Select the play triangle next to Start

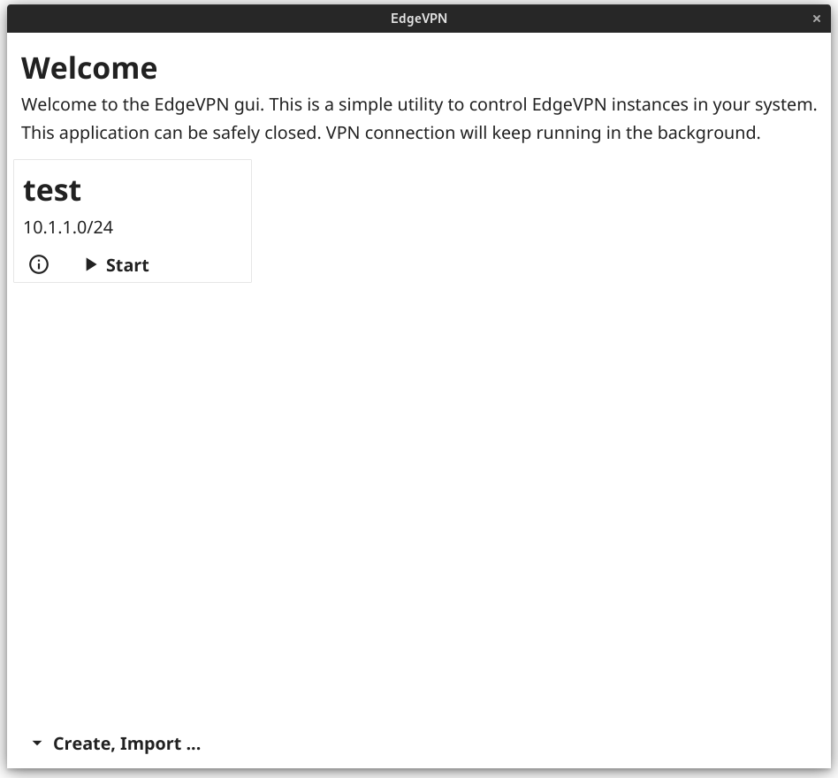90,263
